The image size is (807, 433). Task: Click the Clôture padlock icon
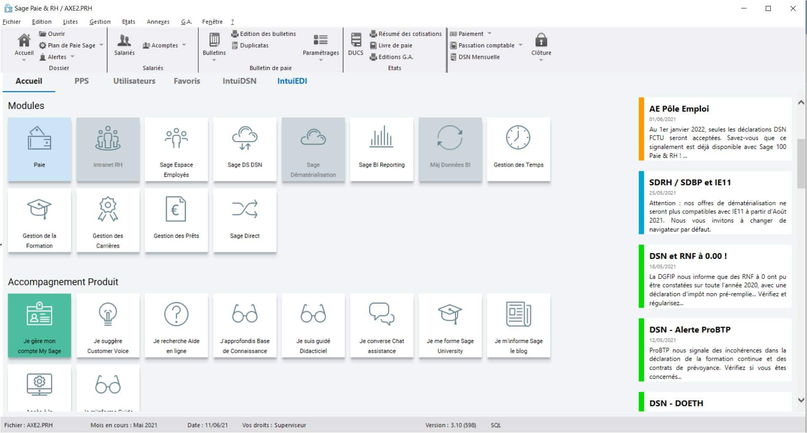(541, 41)
